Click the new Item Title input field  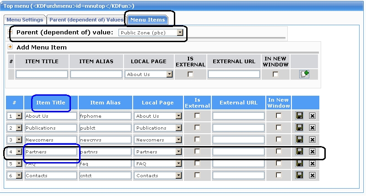point(42,74)
